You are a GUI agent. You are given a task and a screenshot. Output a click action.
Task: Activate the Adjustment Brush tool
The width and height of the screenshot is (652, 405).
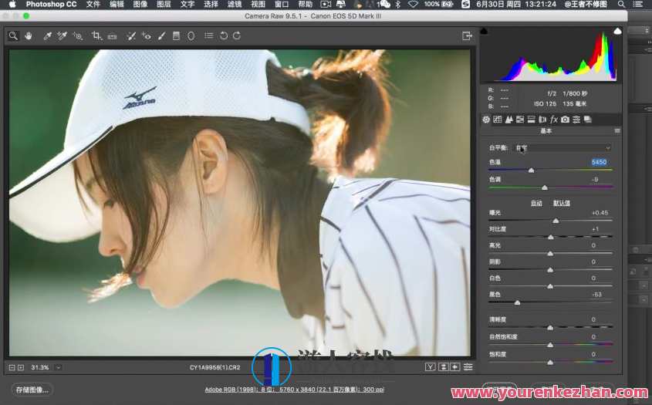161,35
